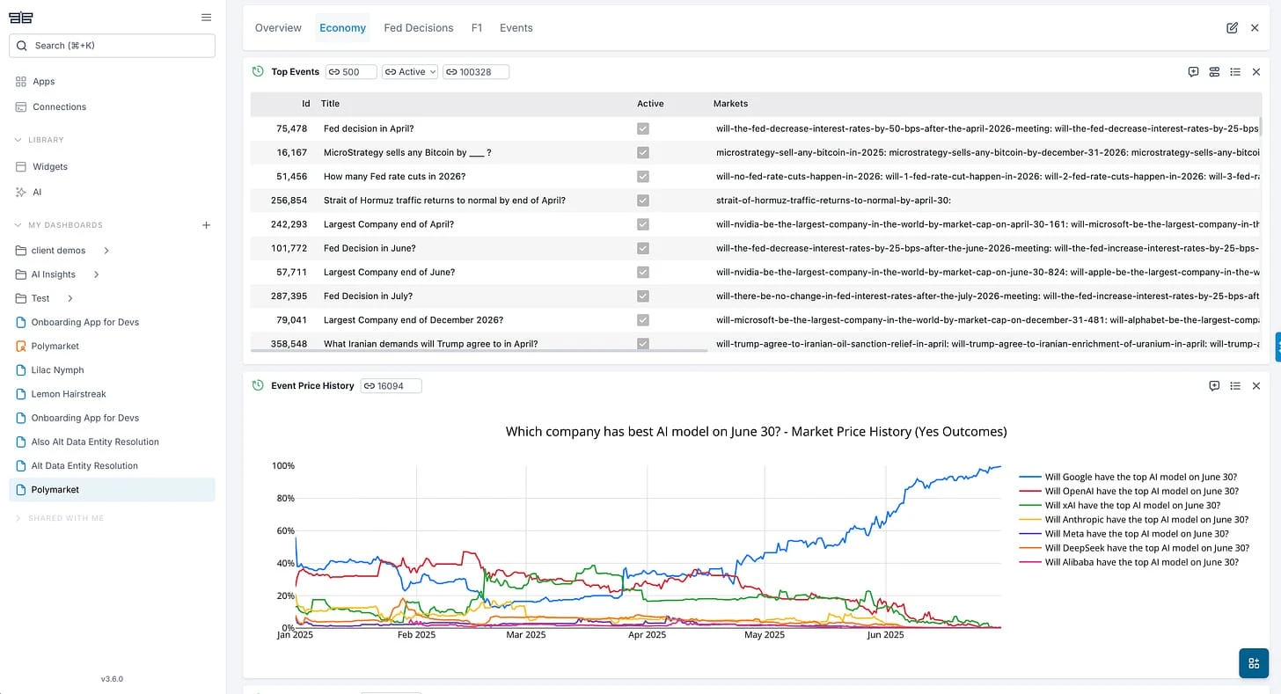Screen dimensions: 1281x694
Task: Open the display settings icon on Top Events
Action: point(1214,72)
